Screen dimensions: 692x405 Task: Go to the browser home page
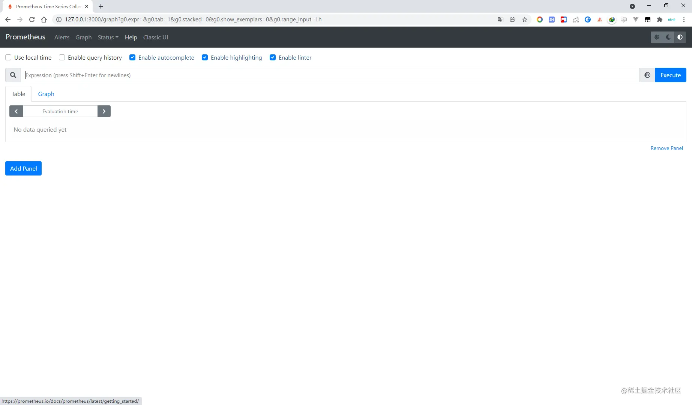[44, 19]
